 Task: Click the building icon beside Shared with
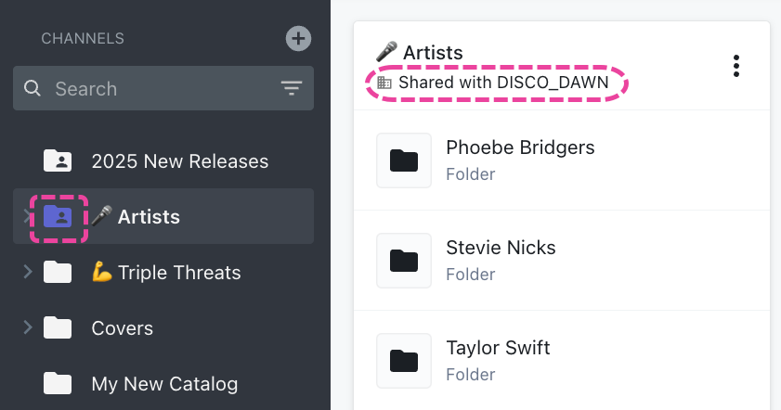click(x=384, y=83)
